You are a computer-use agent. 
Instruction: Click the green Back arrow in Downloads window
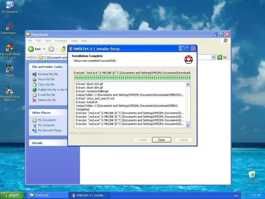pos(31,49)
